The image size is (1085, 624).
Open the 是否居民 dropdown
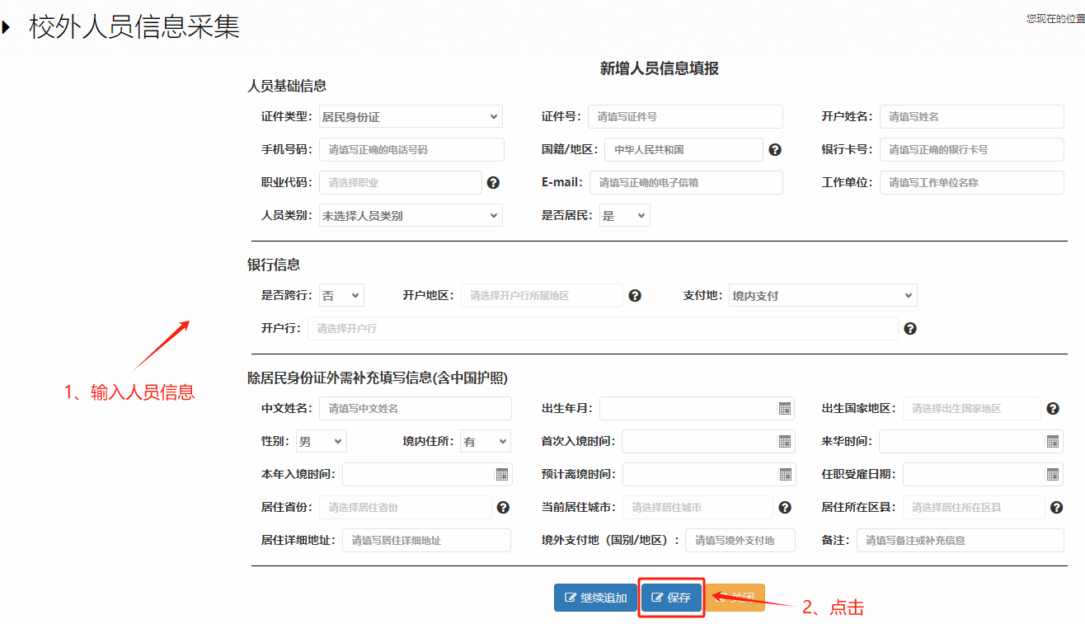[624, 216]
